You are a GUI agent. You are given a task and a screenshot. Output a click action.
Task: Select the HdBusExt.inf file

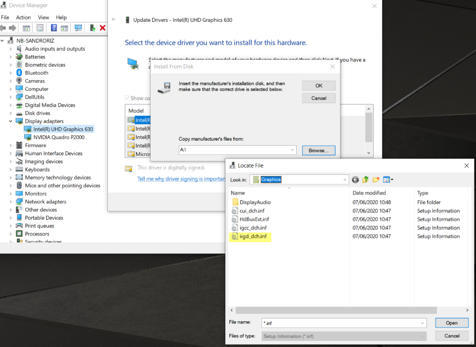point(254,219)
